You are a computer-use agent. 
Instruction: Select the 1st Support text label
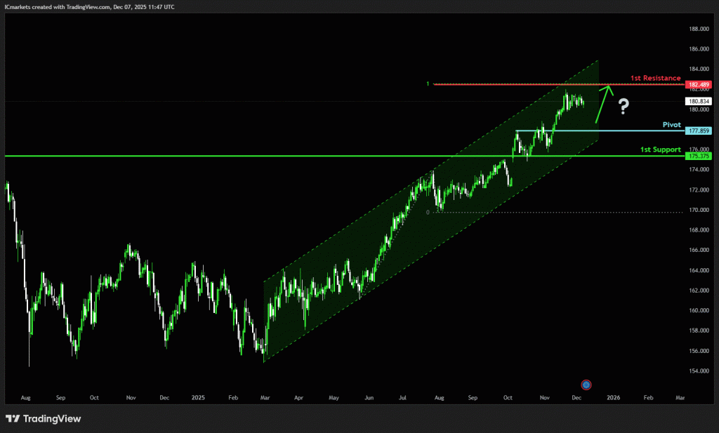coord(660,149)
